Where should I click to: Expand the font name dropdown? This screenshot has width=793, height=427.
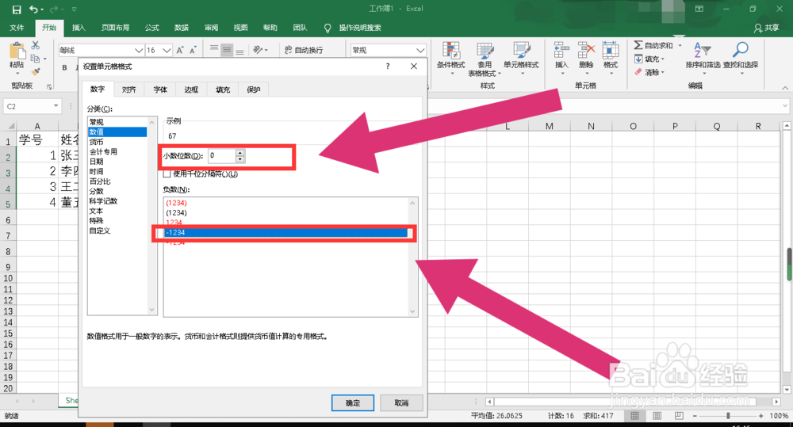139,50
